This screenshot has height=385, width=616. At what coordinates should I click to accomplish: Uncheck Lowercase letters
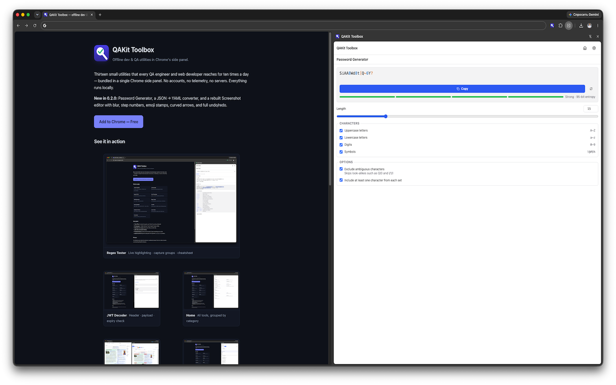(341, 138)
